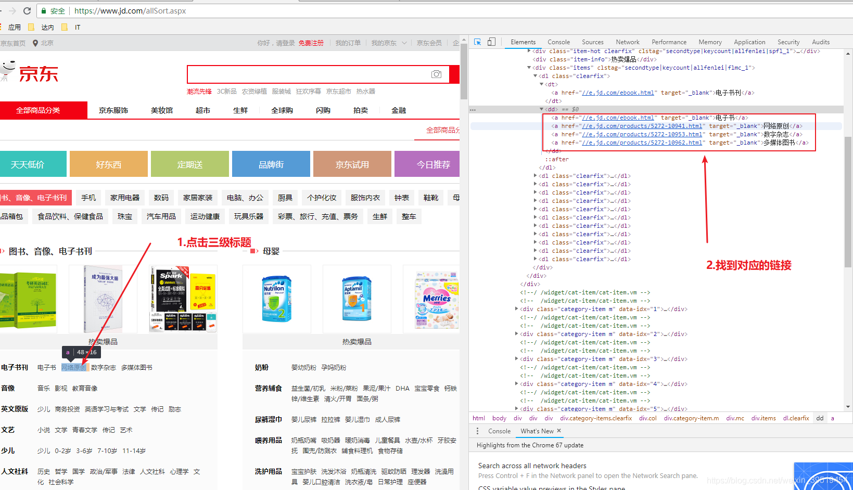Image resolution: width=853 pixels, height=490 pixels.
Task: Click the DevTools inspect element icon
Action: 477,42
